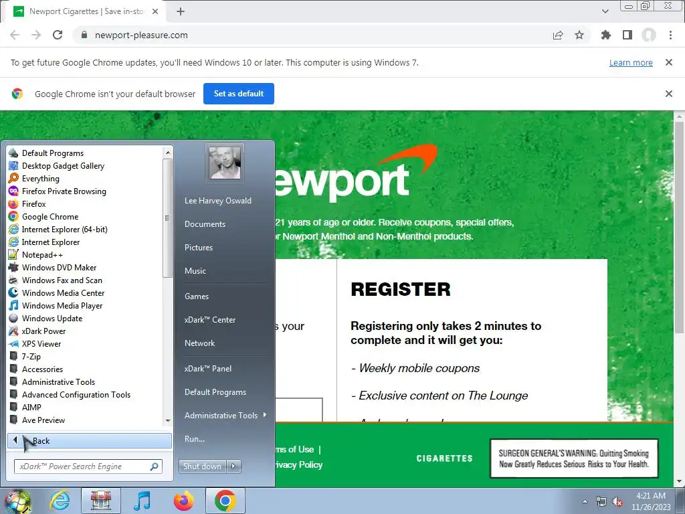
Task: Go Back from the All Programs list
Action: [90, 440]
